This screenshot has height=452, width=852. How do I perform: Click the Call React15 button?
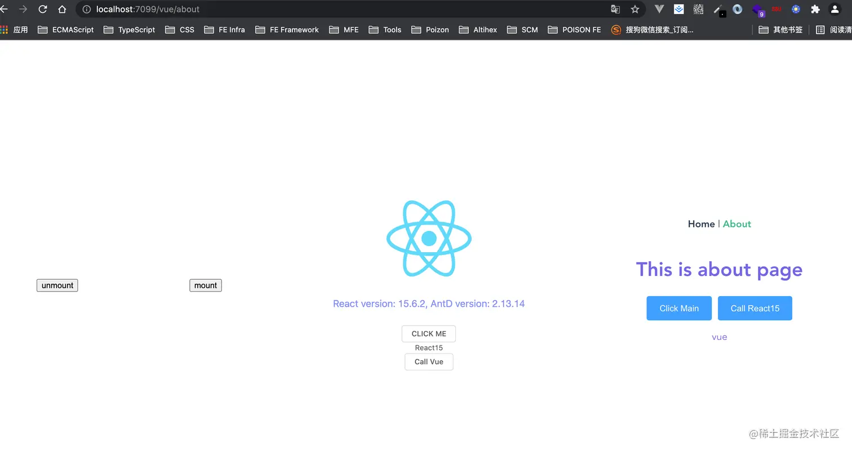pos(755,308)
